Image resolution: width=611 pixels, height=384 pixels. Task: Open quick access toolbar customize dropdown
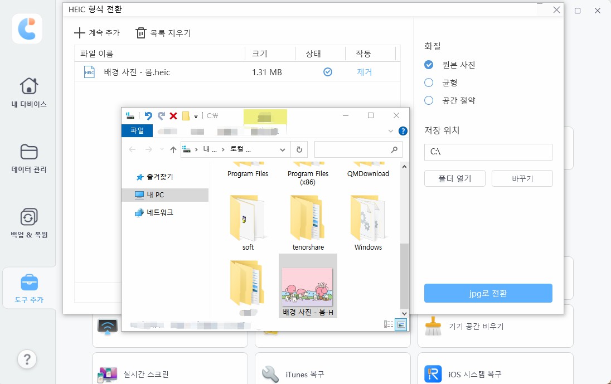coord(196,115)
